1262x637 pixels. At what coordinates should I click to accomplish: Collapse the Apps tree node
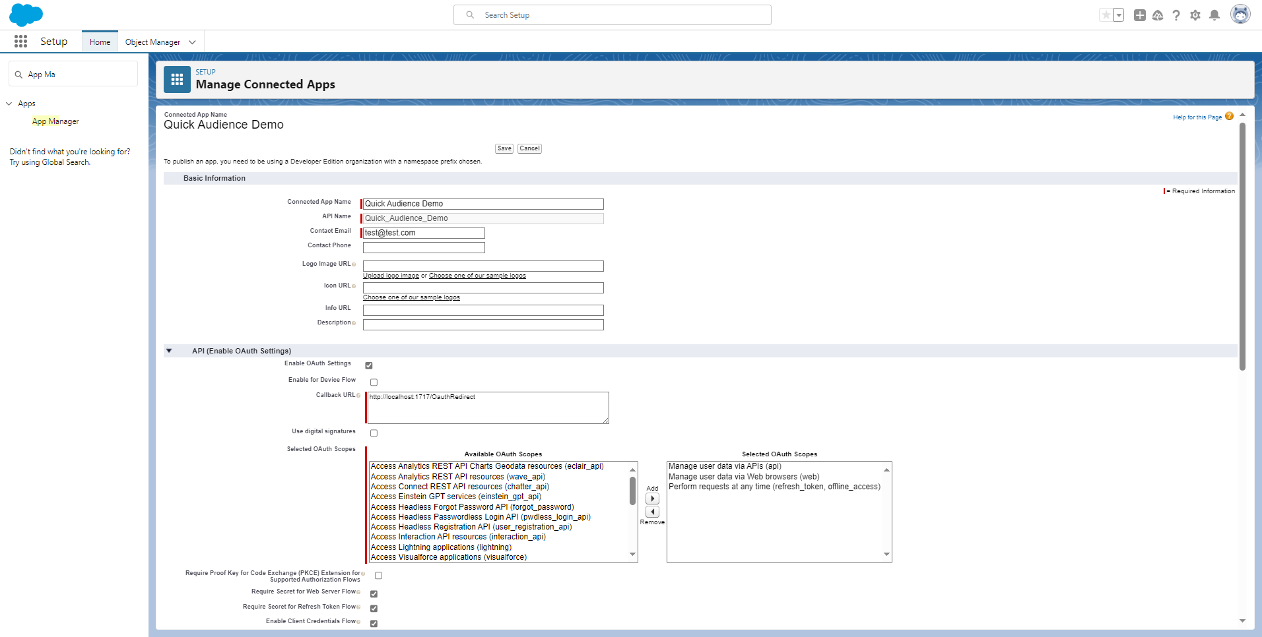point(9,104)
